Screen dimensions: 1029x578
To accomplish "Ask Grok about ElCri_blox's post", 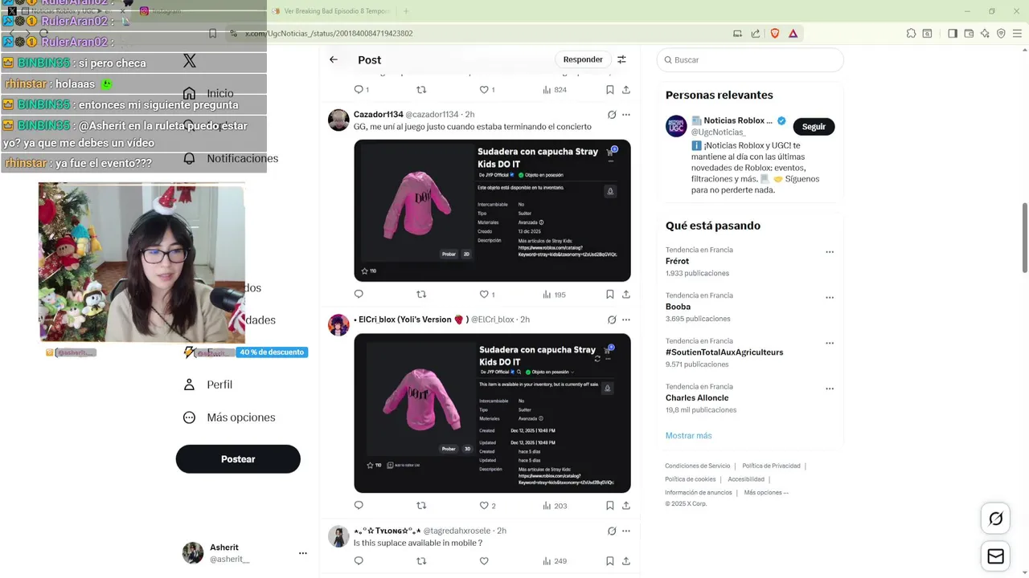I will [x=612, y=320].
